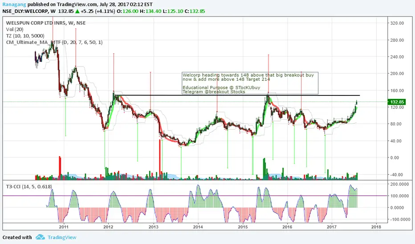Click the H:134.40 high price value
Image resolution: width=415 pixels, height=244 pixels.
[x=151, y=11]
